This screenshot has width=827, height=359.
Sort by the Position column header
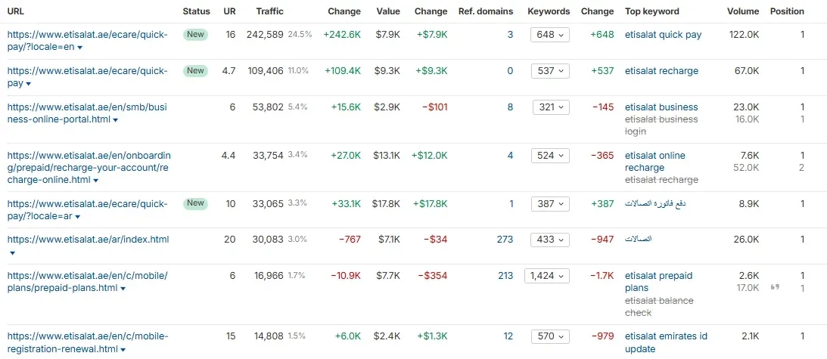(x=787, y=11)
